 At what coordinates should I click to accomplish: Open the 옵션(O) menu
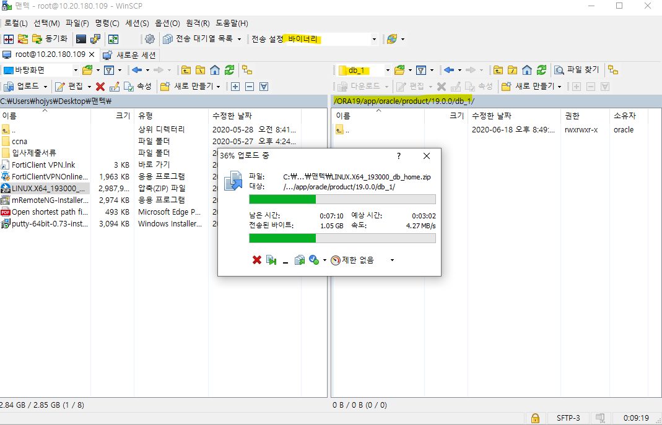pos(167,23)
